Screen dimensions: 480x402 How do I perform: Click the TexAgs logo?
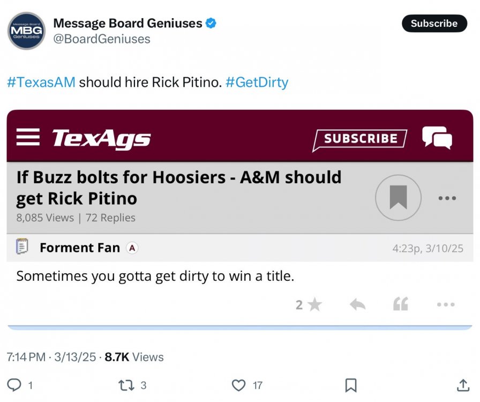(101, 138)
